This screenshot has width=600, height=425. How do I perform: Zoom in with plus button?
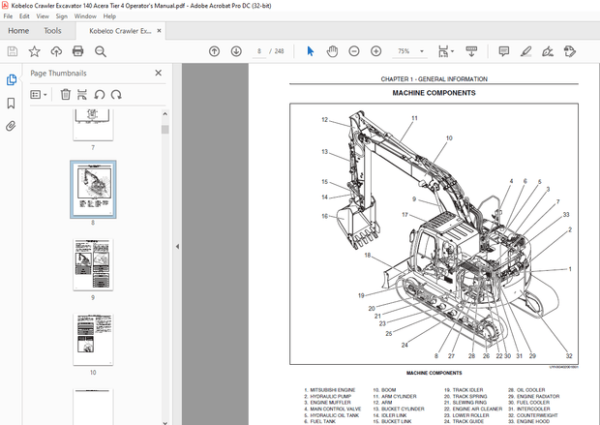point(376,51)
